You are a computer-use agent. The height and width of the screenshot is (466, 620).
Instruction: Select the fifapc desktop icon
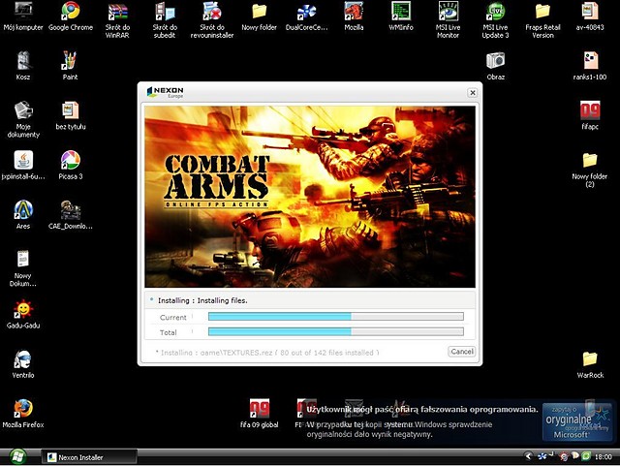click(x=590, y=115)
